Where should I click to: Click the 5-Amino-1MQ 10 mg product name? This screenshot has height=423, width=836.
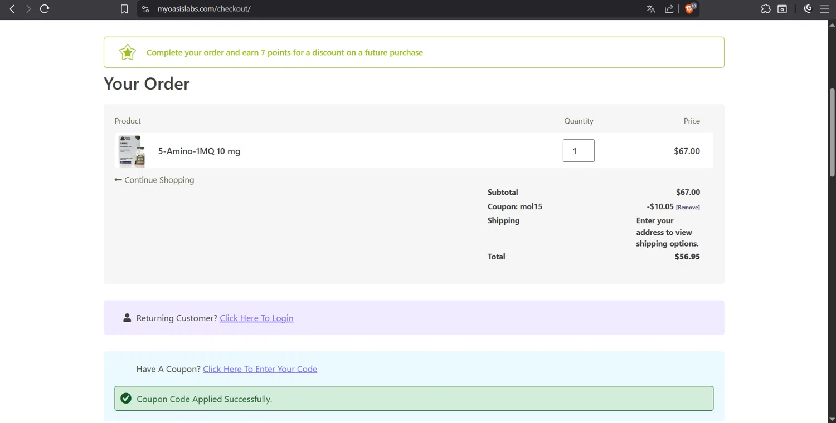[x=199, y=151]
